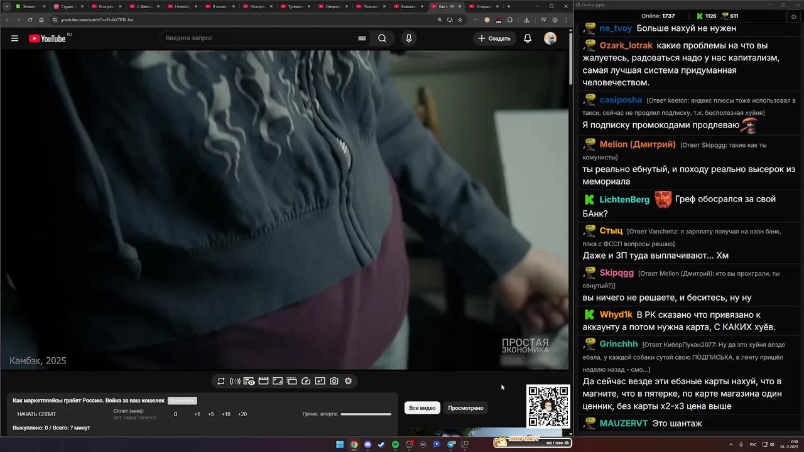804x452 pixels.
Task: Click username "MAUZERVT" in chat
Action: coord(624,424)
